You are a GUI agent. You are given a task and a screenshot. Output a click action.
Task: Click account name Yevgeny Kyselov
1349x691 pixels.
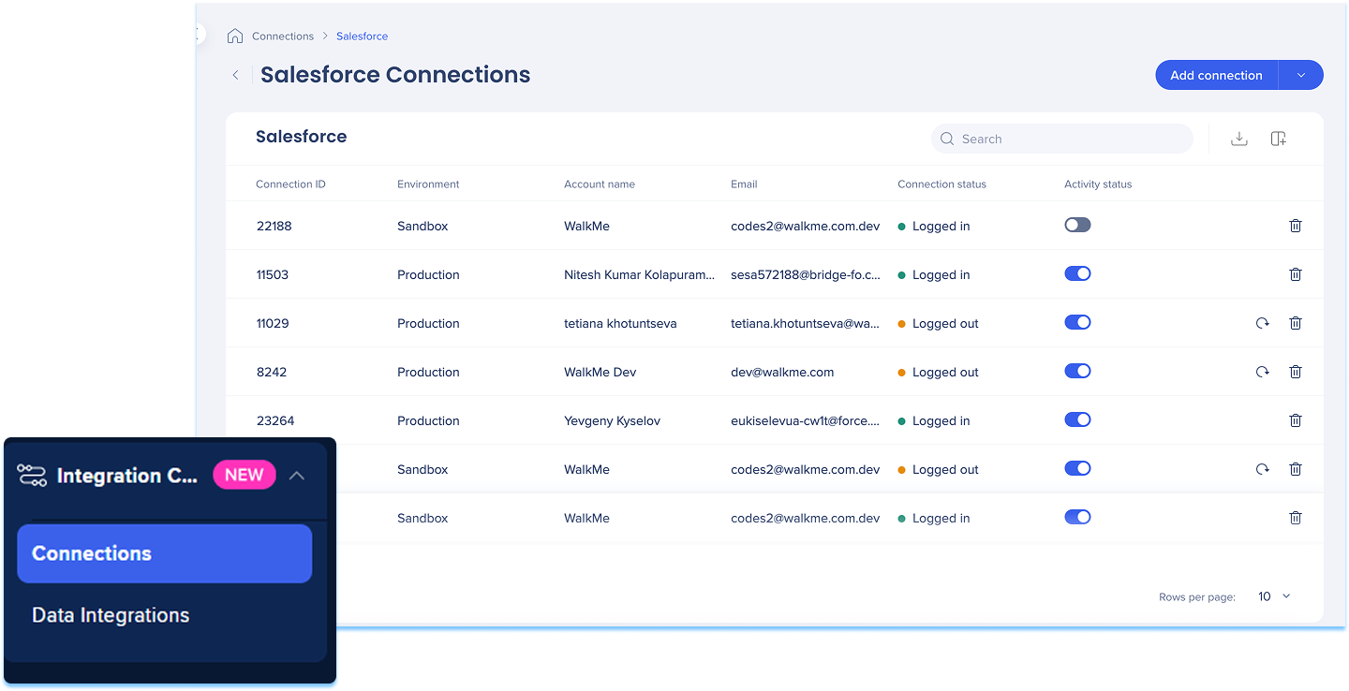coord(612,420)
